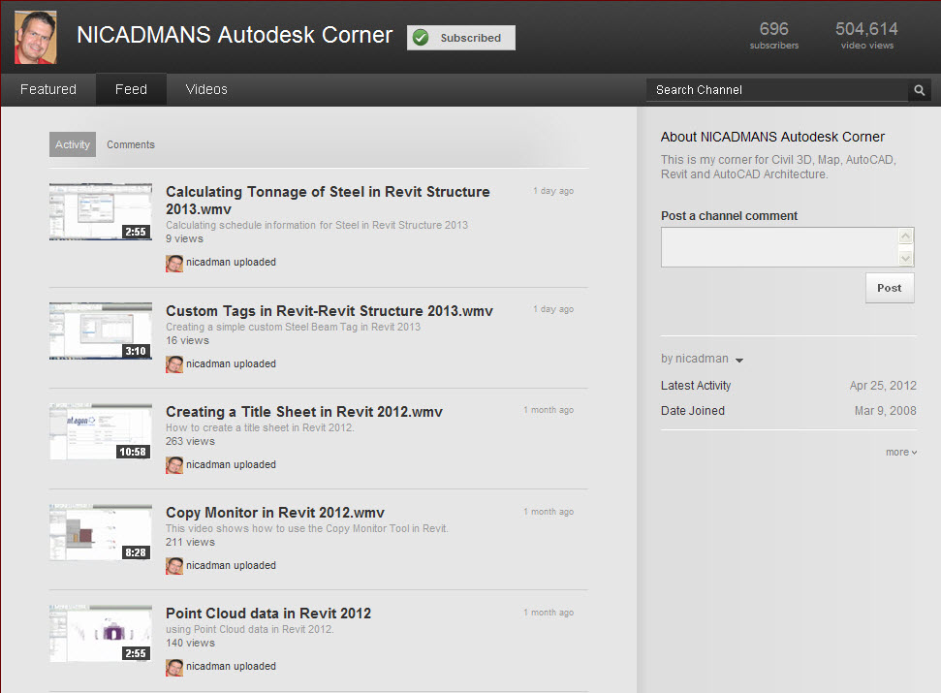This screenshot has width=941, height=693.
Task: Click the 'Apr 25, 2012' latest activity date
Action: [x=883, y=386]
